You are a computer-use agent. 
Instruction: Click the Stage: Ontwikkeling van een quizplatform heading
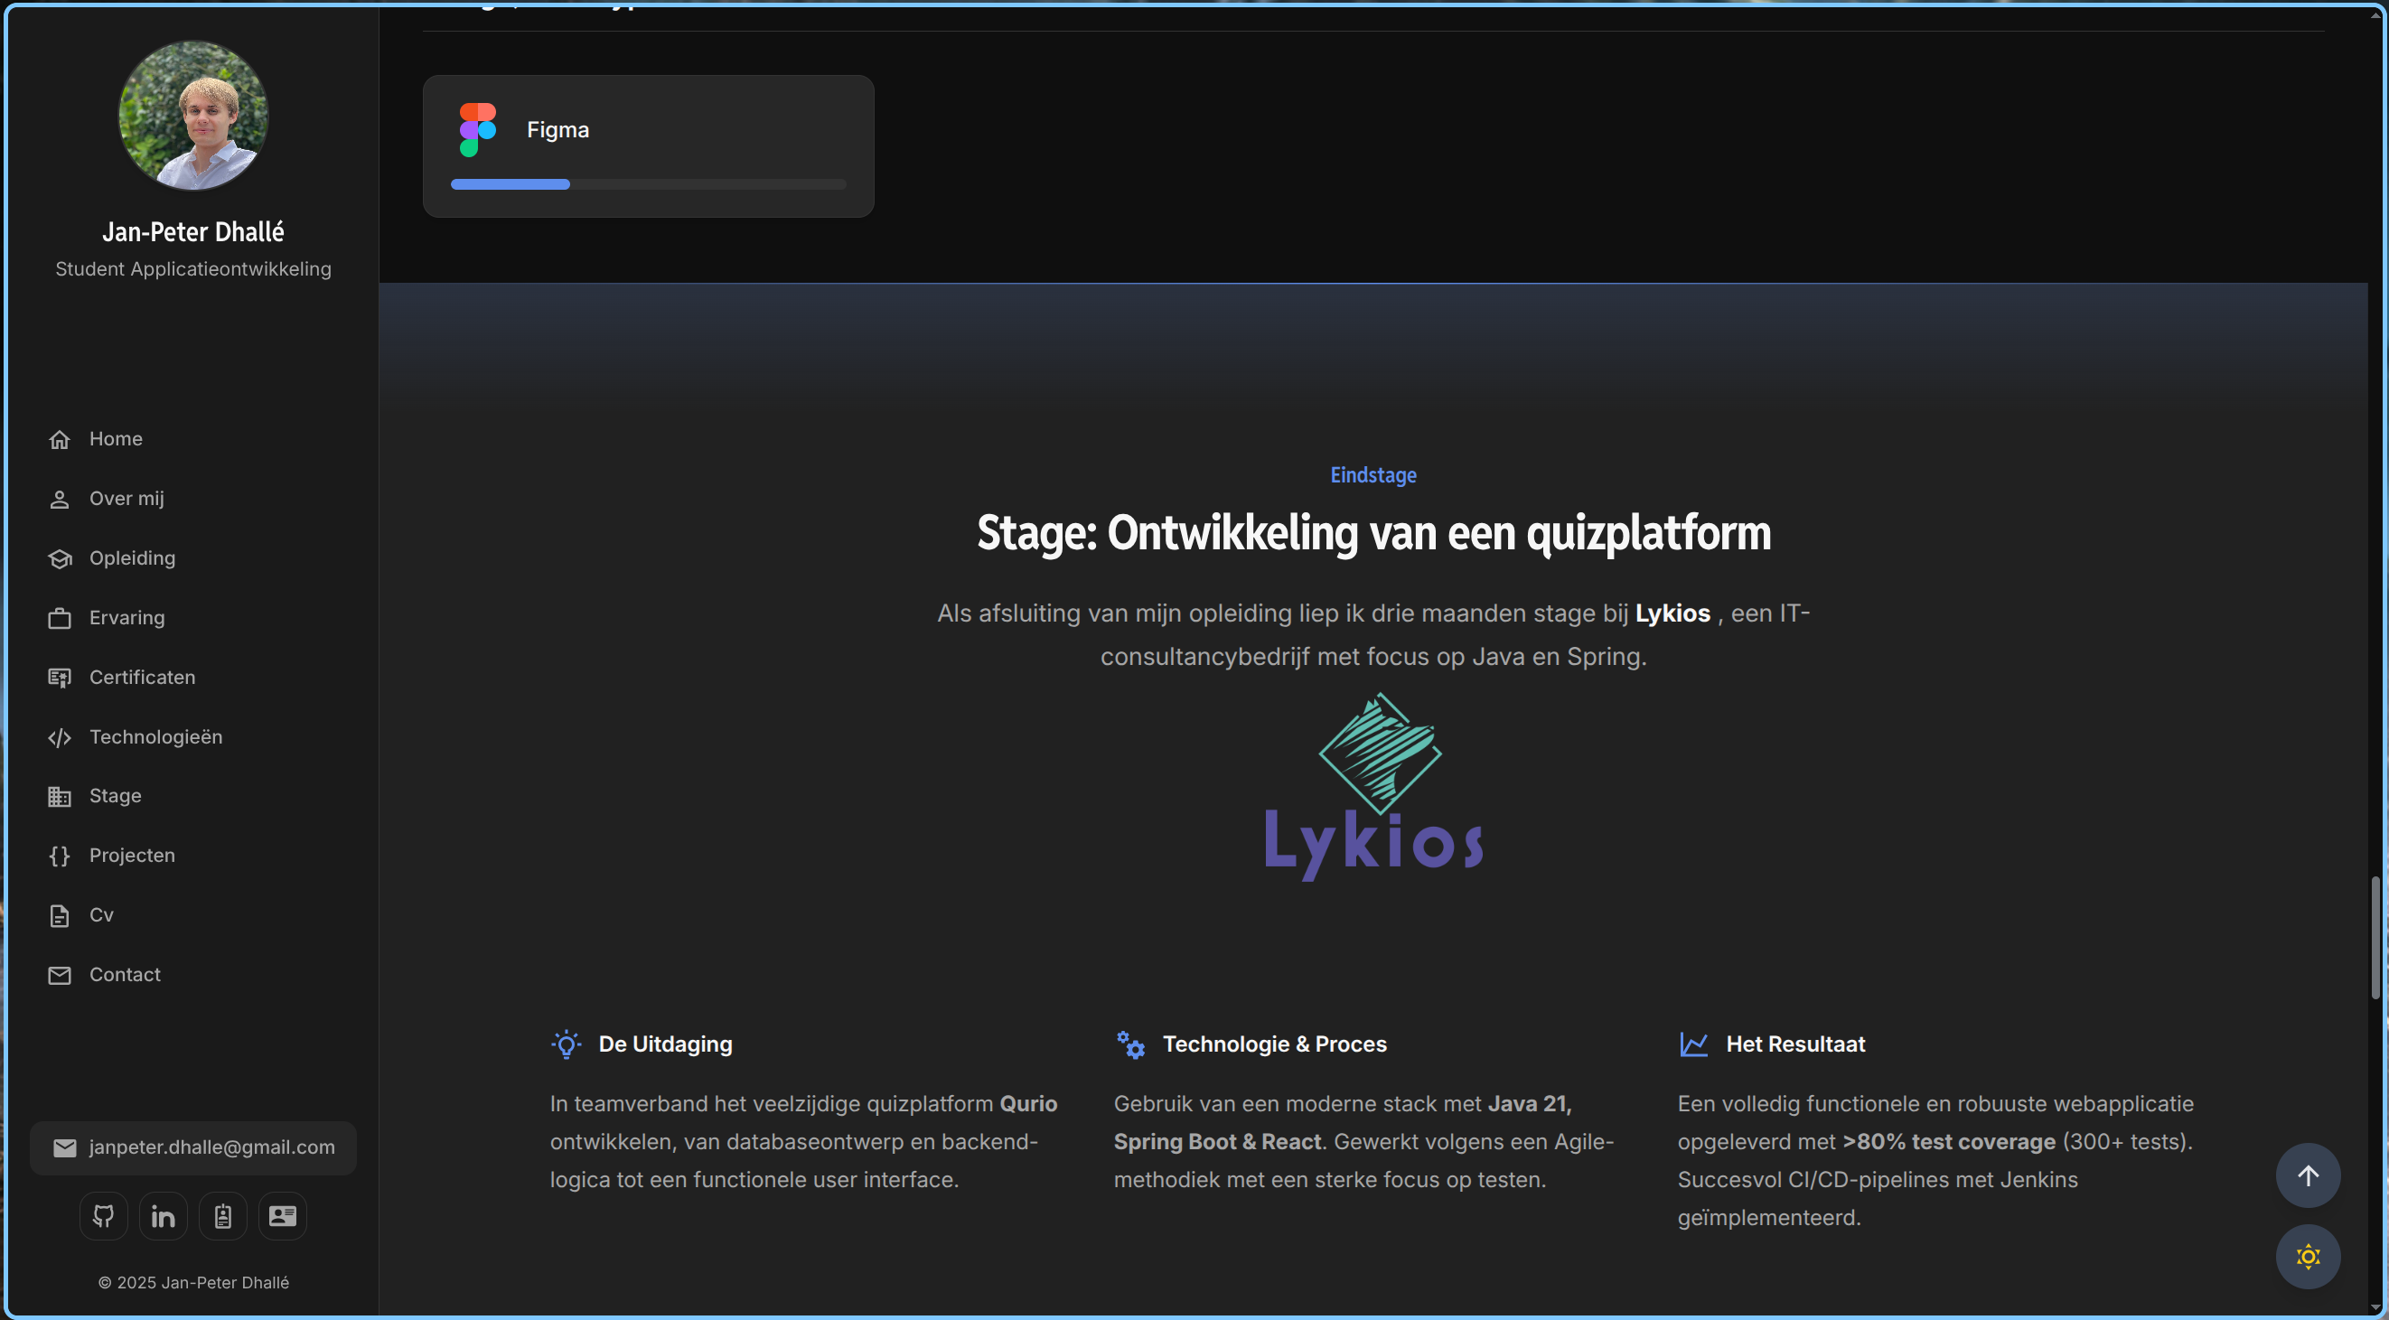(1373, 533)
